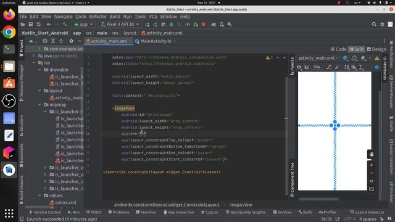Click Search Everywhere magnifier icon
395x222 pixels.
point(374,25)
